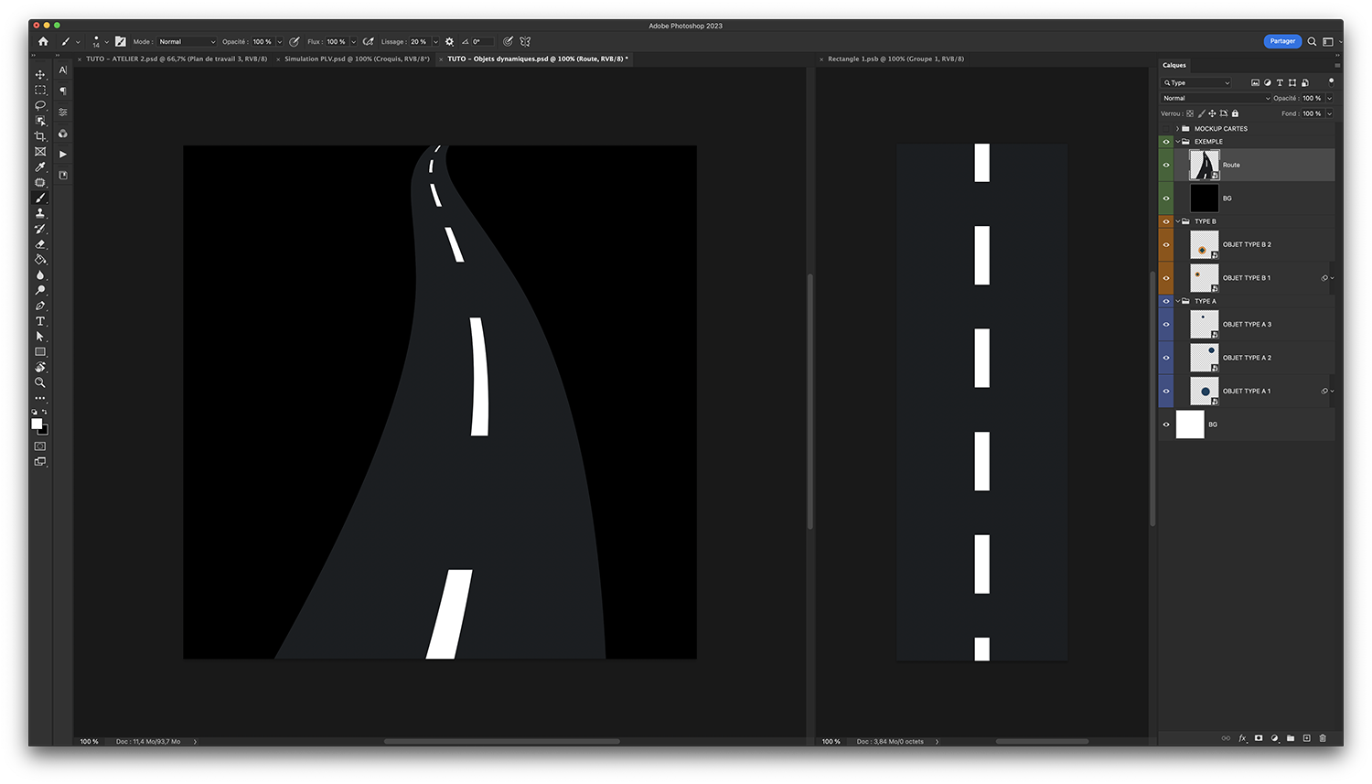
Task: Switch to TUTO - ATELIER 2.psd tab
Action: [x=177, y=59]
